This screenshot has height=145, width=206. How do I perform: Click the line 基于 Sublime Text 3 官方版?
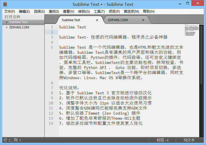(105, 93)
